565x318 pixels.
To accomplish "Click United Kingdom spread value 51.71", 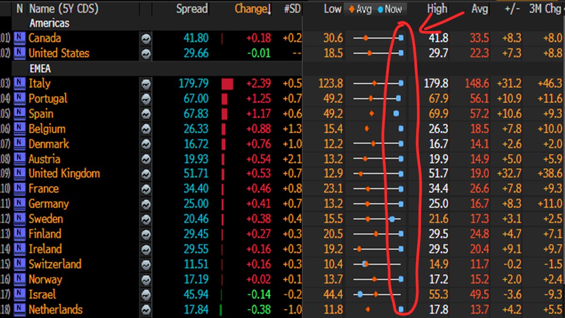I will click(x=196, y=173).
